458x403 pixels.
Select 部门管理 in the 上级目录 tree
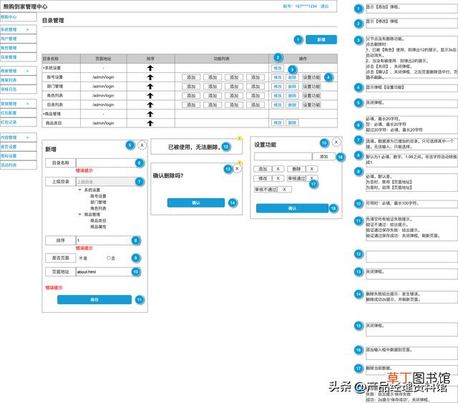[x=98, y=203]
